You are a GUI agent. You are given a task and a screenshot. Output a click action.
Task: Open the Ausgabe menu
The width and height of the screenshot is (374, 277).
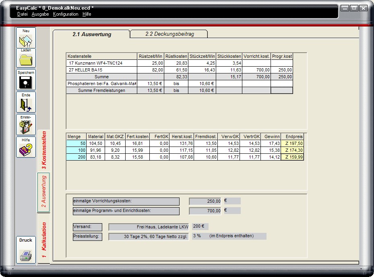[40, 14]
